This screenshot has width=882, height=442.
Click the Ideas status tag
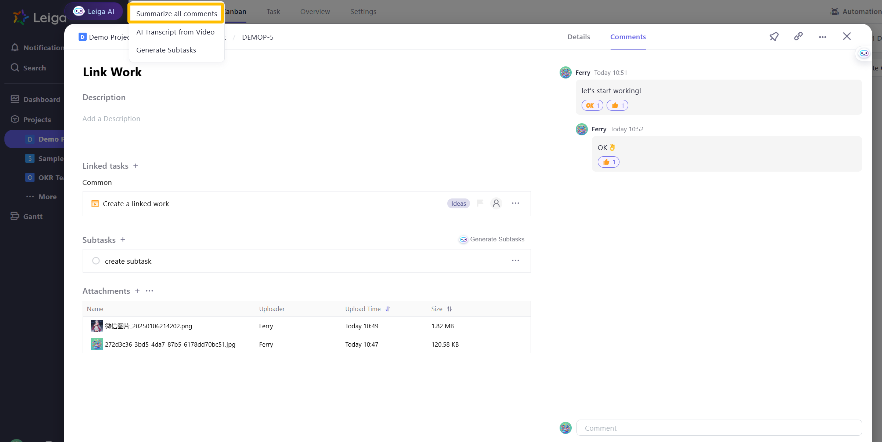pos(458,204)
